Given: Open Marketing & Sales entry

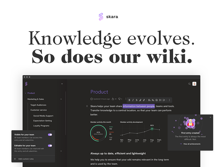Looking at the screenshot, I should (x=36, y=99).
